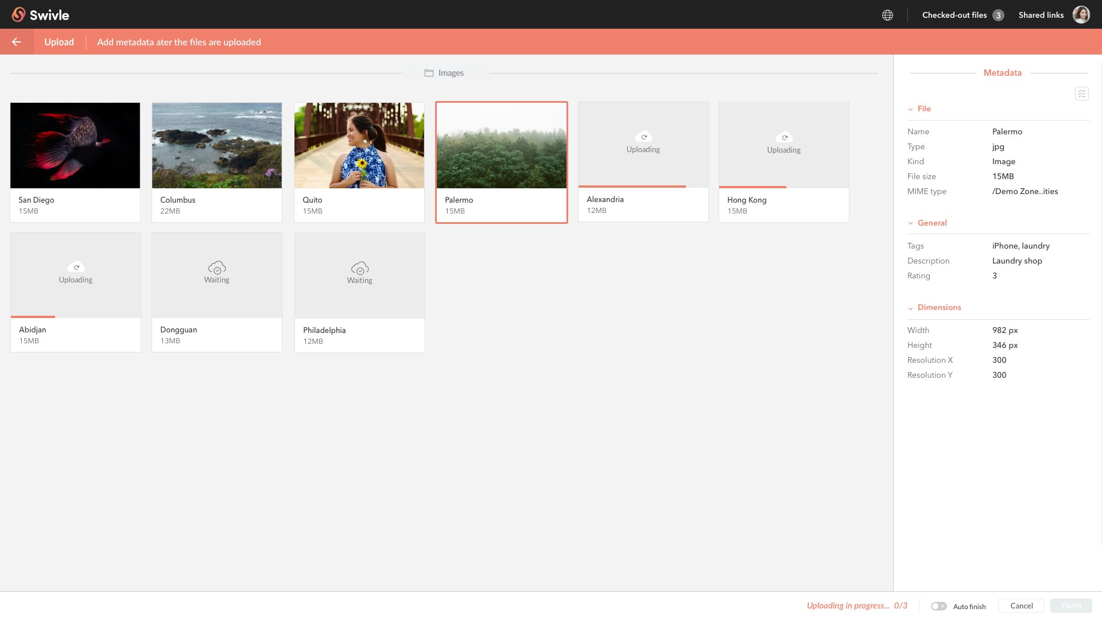Click the Swivle logo

point(40,15)
